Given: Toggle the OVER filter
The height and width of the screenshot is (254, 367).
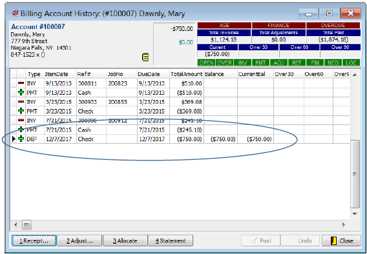Looking at the screenshot, I should coord(224,63).
